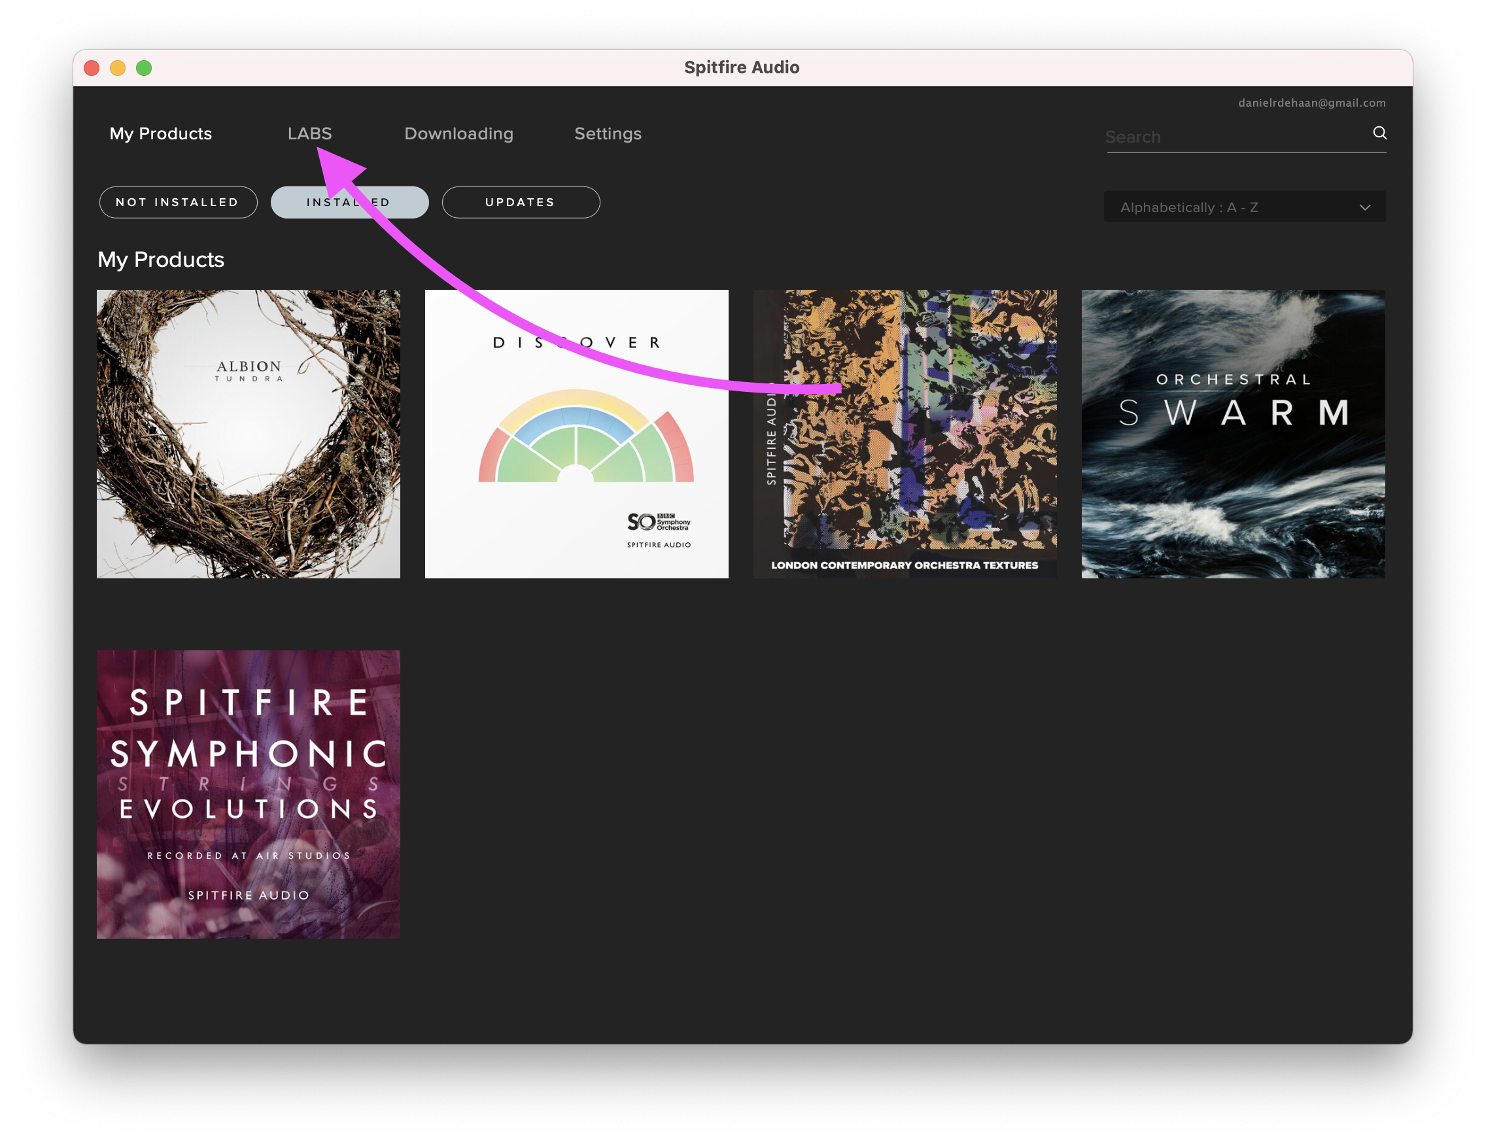
Task: Click the red close window button
Action: 92,68
